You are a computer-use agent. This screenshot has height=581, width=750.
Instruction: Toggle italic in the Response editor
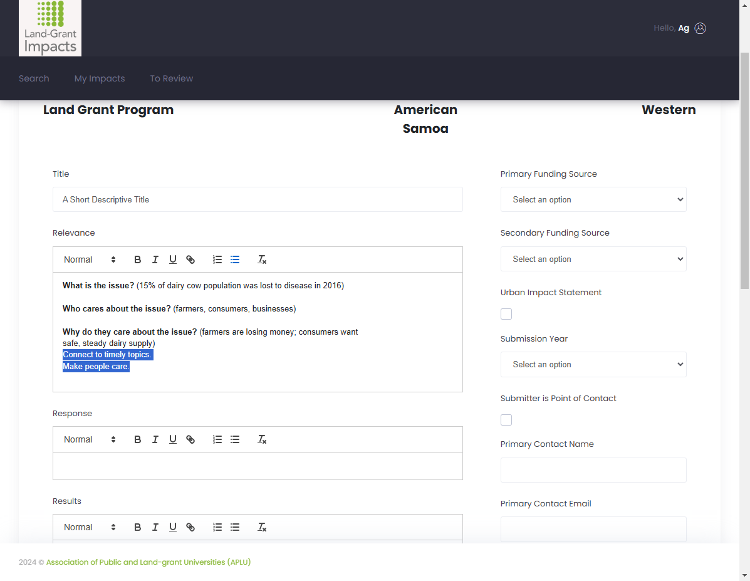click(155, 439)
